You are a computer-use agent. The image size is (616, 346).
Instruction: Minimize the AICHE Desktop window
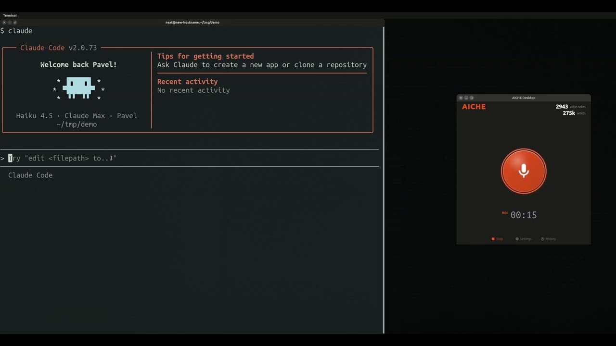pyautogui.click(x=466, y=98)
